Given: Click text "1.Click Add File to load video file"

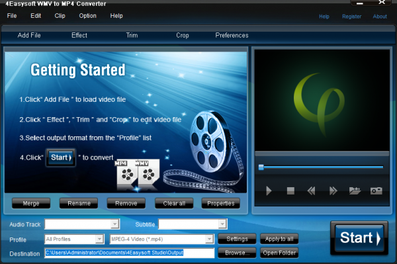Looking at the screenshot, I should click(x=72, y=99).
